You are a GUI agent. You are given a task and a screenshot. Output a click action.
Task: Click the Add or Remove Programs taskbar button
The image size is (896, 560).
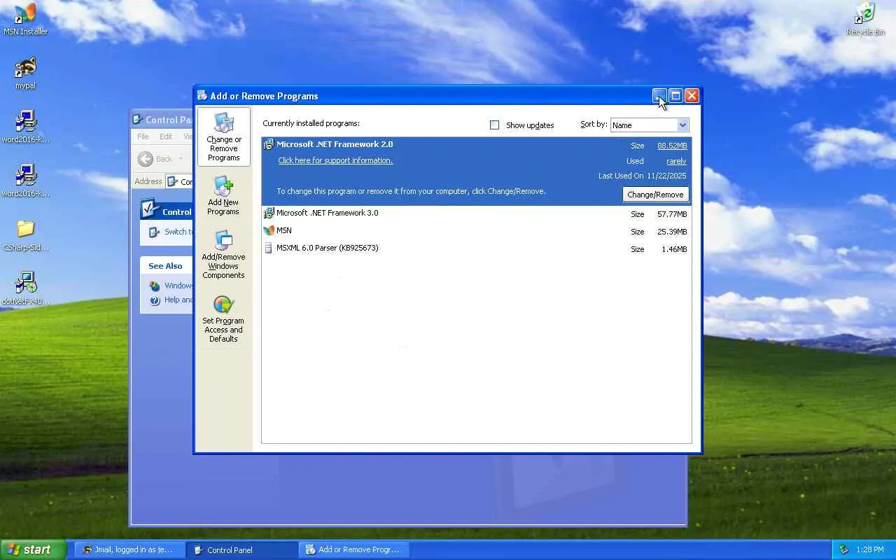tap(354, 549)
